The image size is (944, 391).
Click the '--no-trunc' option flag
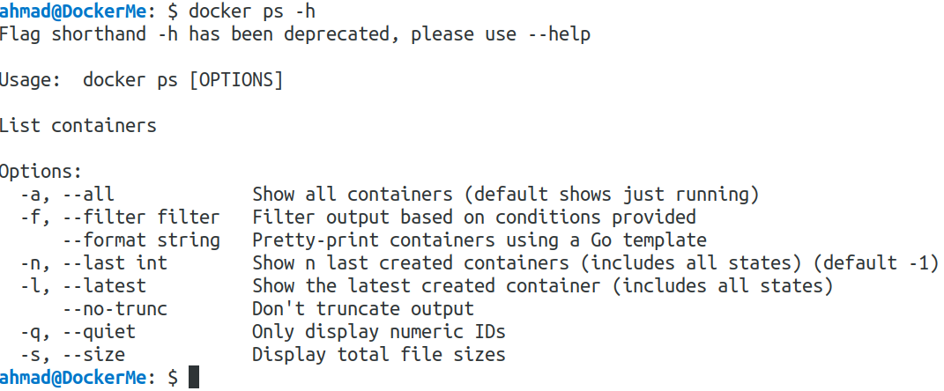coord(115,308)
